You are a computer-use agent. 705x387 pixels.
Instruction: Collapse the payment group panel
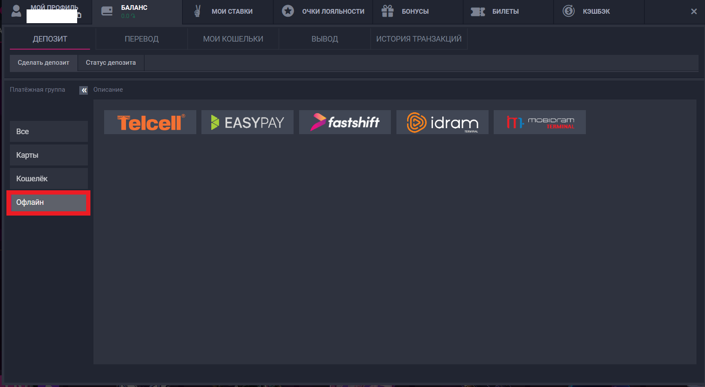pos(84,90)
